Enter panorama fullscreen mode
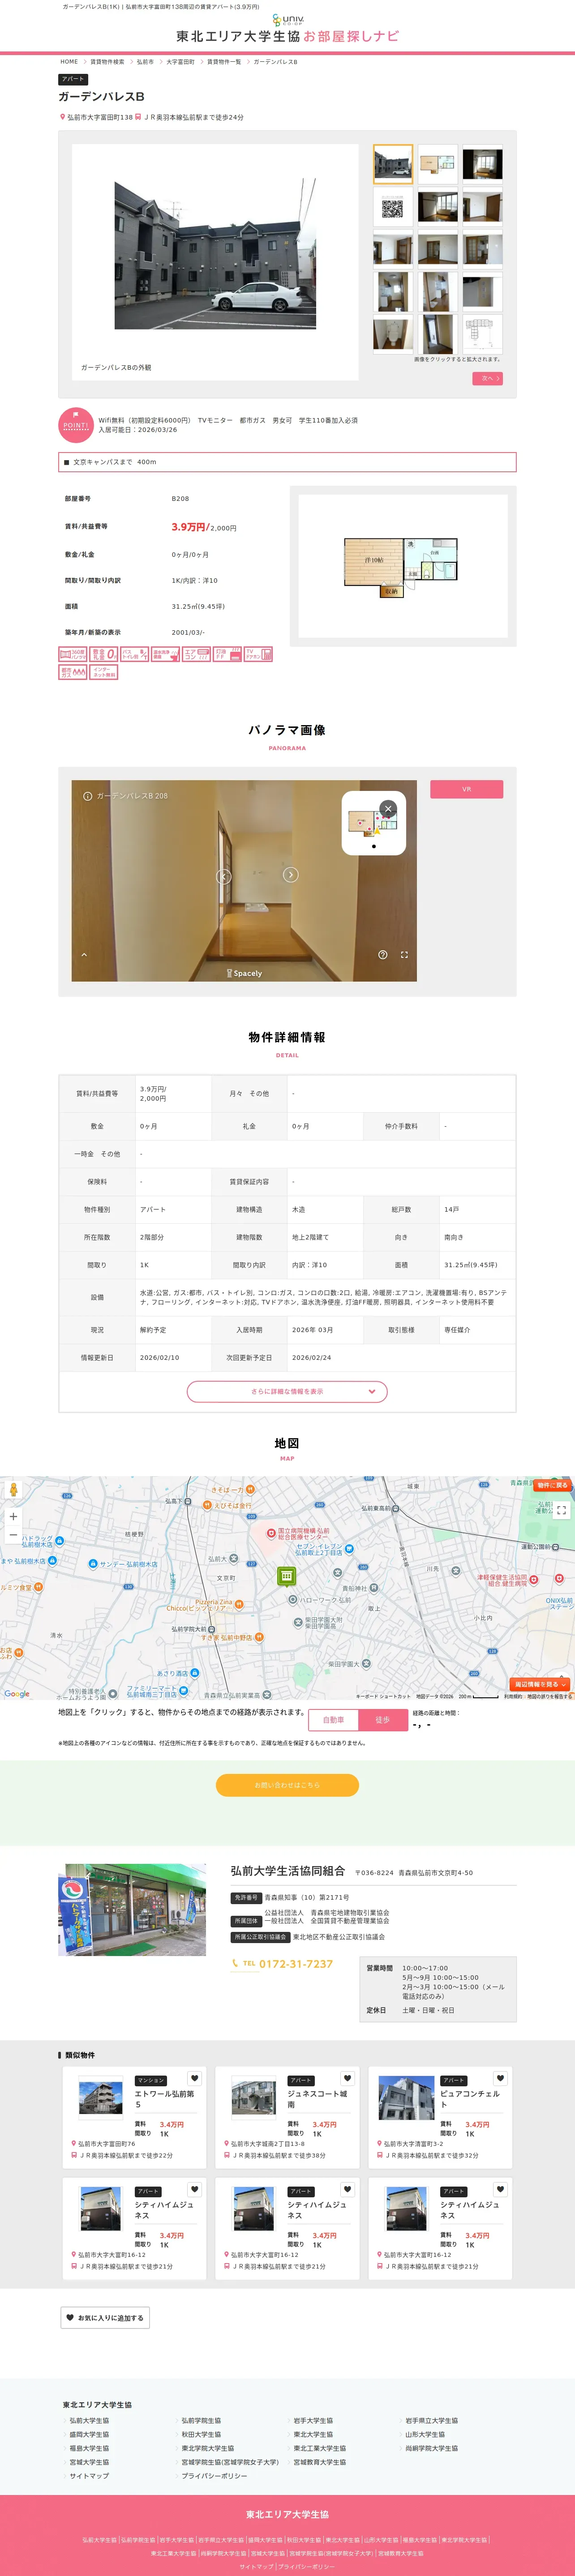This screenshot has height=2576, width=575. point(404,955)
